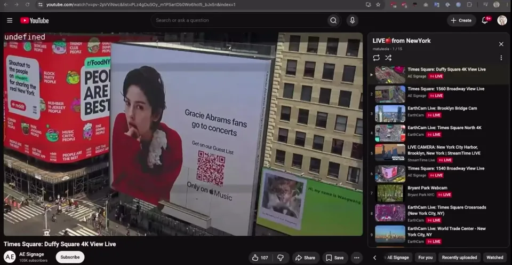Click the Bryant Park Webcam thumbnail
This screenshot has width=512, height=265.
(x=390, y=193)
